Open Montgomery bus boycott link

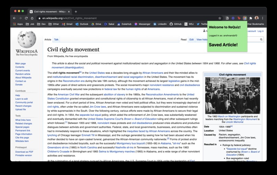pyautogui.click(x=131, y=143)
